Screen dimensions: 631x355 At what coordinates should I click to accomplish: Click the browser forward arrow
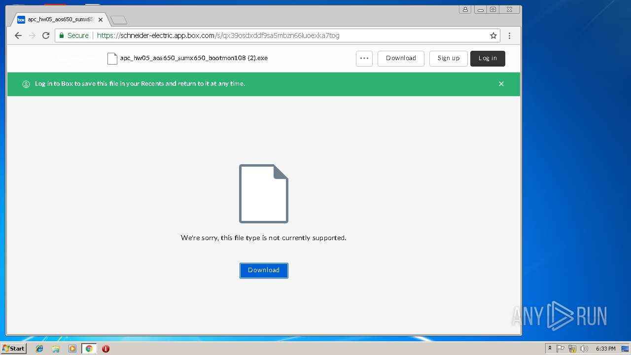pos(32,35)
